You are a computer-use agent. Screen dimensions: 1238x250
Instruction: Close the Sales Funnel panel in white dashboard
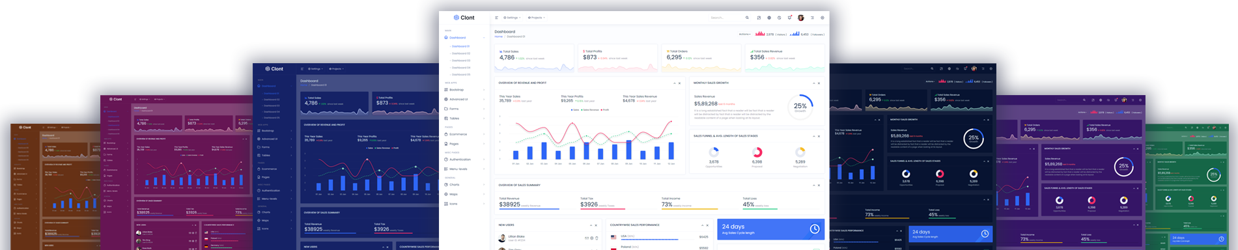coord(819,137)
